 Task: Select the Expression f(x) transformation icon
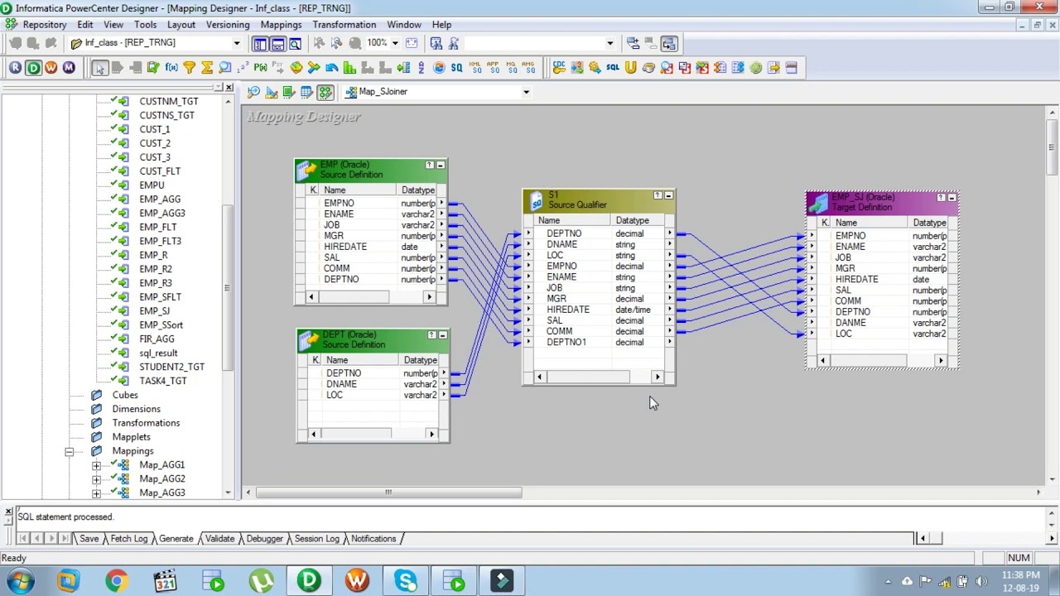(x=171, y=68)
